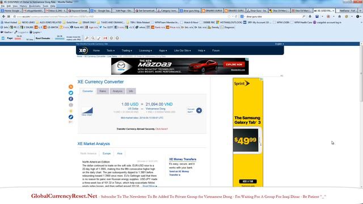Image resolution: width=363 pixels, height=204 pixels.
Task: Click the whois toolbar entry
Action: click(141, 27)
